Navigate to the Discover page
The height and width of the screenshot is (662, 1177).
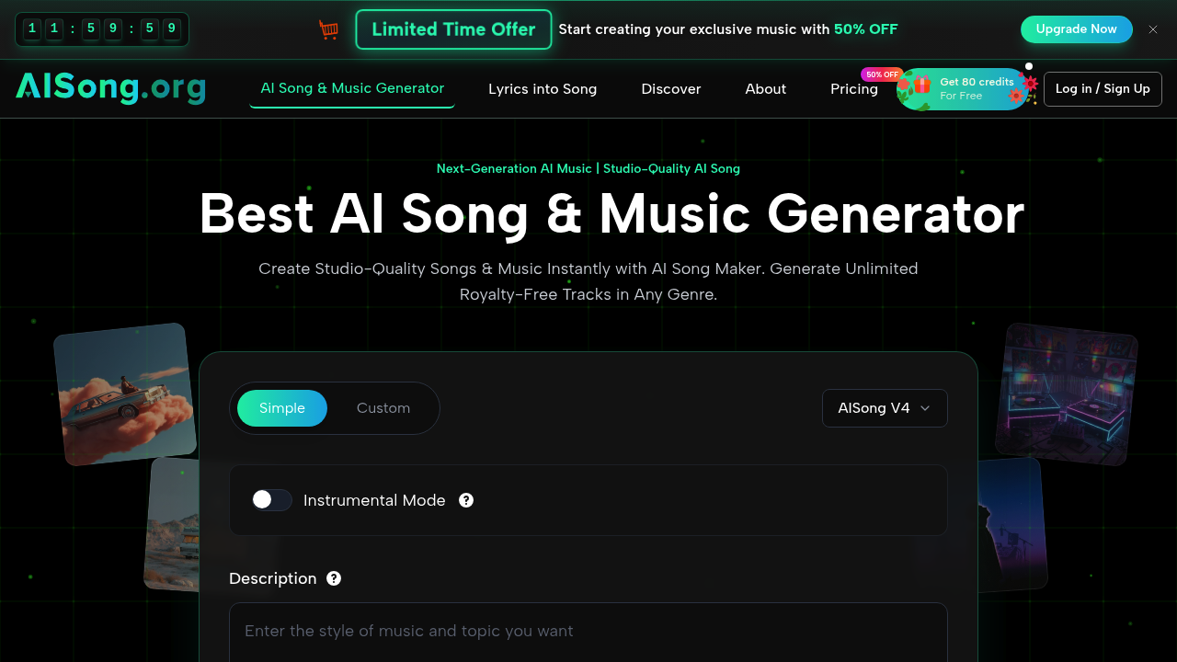[x=670, y=88]
